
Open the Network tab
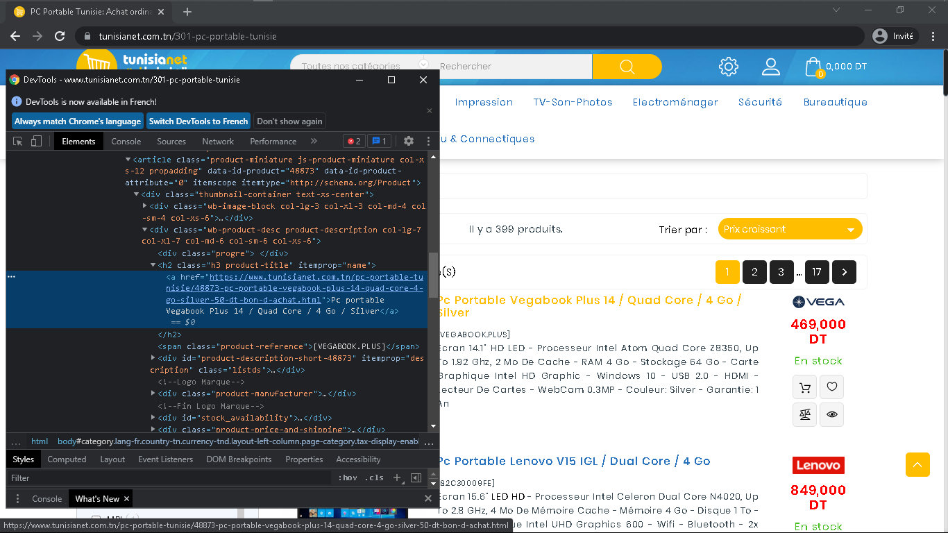click(x=218, y=141)
